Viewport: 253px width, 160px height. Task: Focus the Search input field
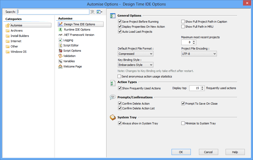[x=53, y=12]
